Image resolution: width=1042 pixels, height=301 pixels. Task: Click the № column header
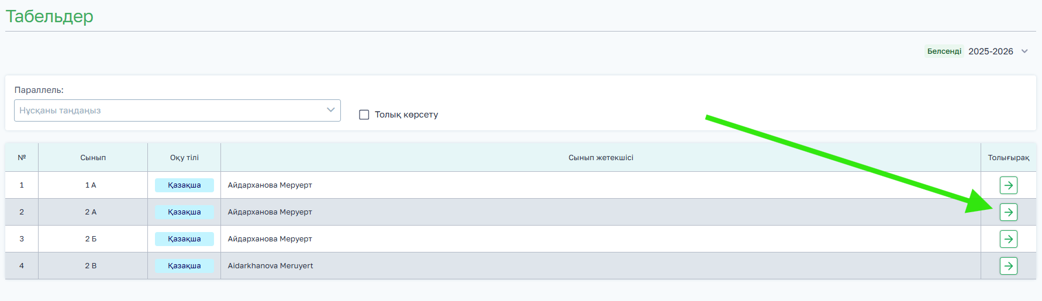(x=22, y=158)
